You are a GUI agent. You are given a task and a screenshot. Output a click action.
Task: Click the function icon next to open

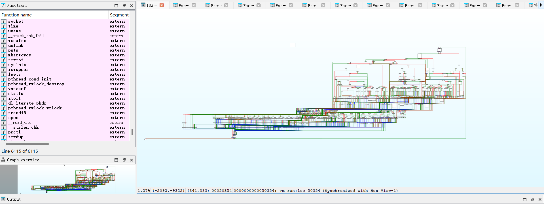[4, 118]
